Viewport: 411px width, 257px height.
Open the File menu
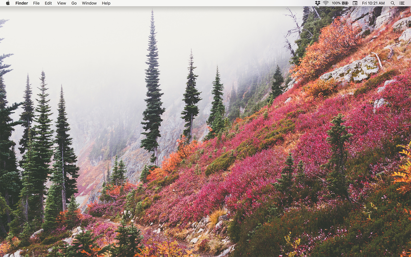point(36,3)
